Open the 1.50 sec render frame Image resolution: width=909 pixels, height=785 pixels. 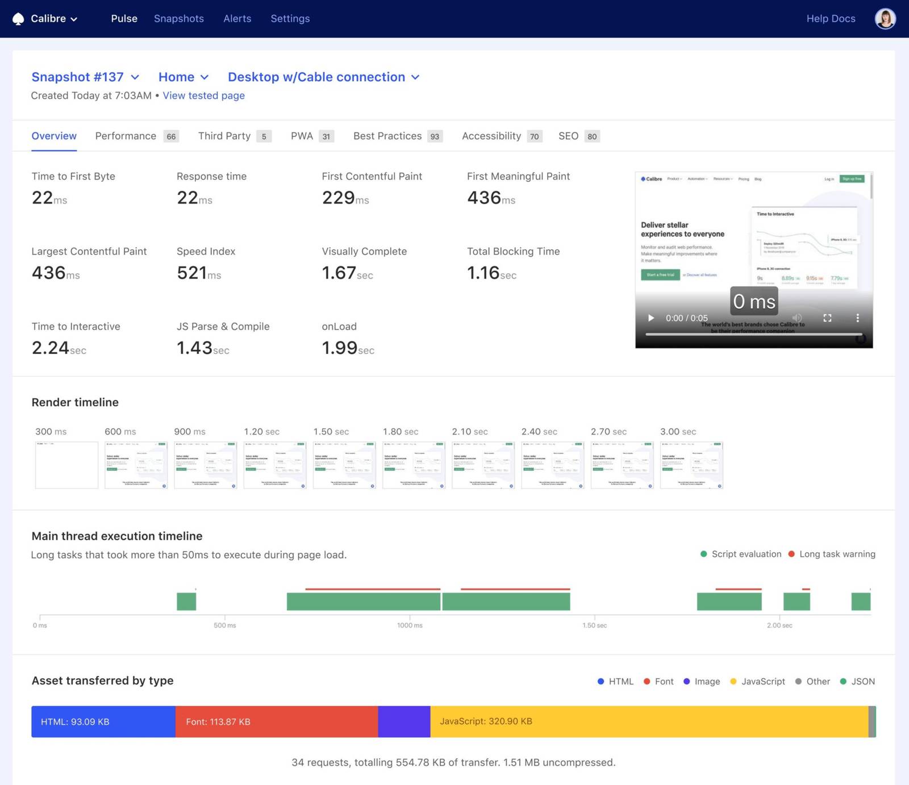344,465
